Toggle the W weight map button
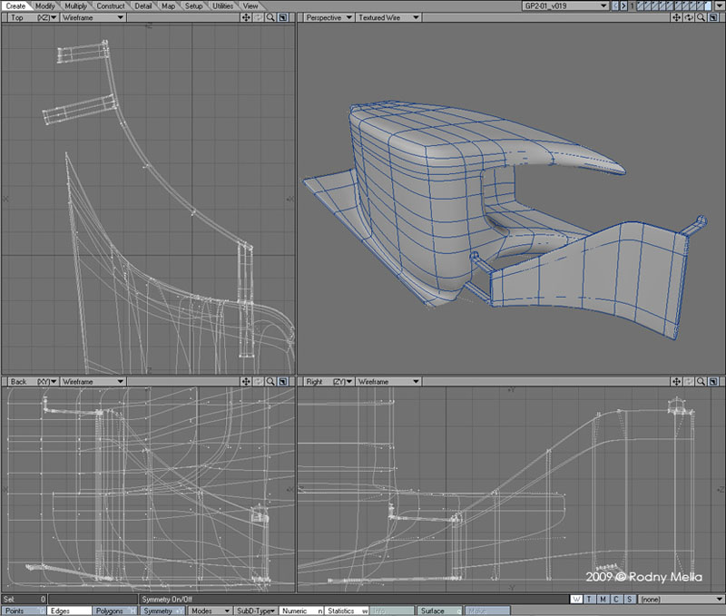This screenshot has width=726, height=616. pyautogui.click(x=577, y=599)
